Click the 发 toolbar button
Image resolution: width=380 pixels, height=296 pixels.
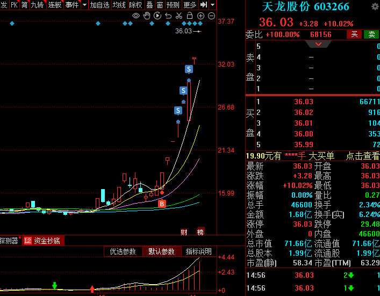[4, 5]
